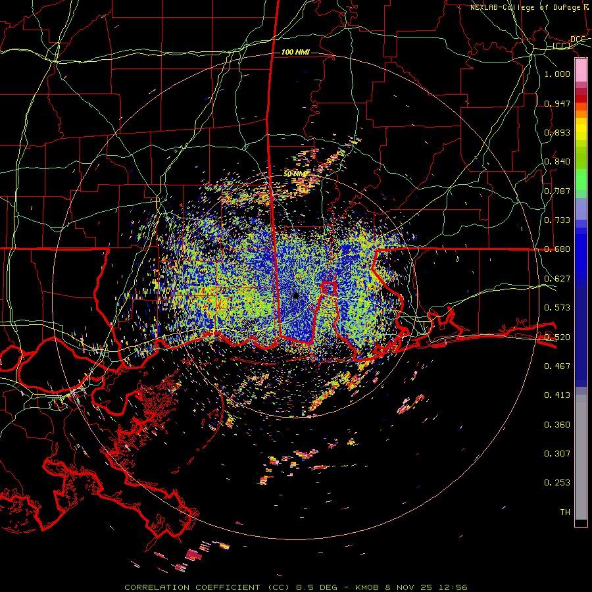The height and width of the screenshot is (592, 592).
Task: Click the 0.253 scale label
Action: pos(557,483)
